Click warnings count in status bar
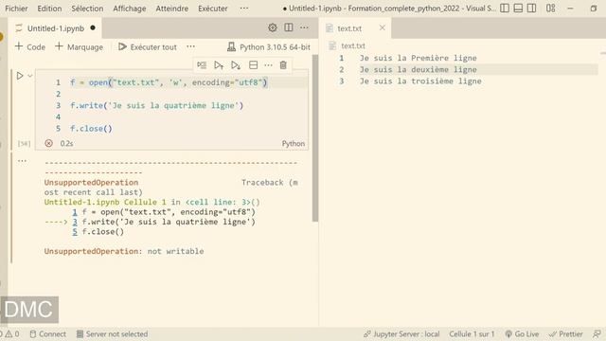Image resolution: width=606 pixels, height=341 pixels. [12, 334]
